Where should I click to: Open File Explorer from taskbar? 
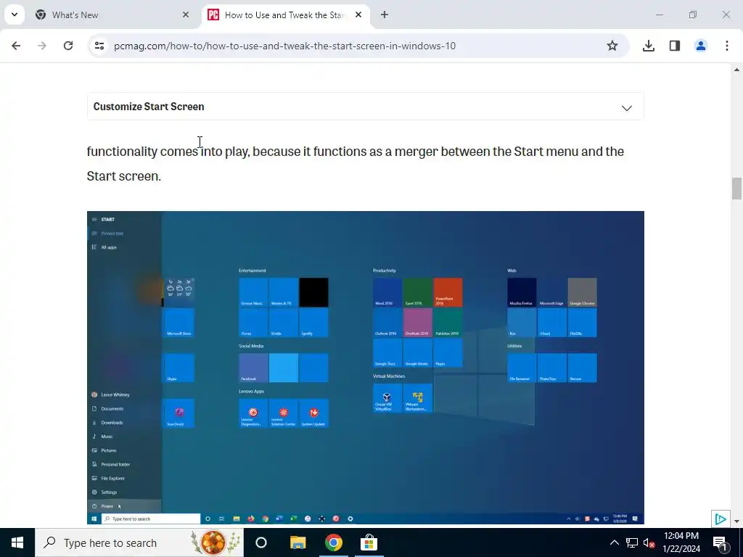(298, 542)
